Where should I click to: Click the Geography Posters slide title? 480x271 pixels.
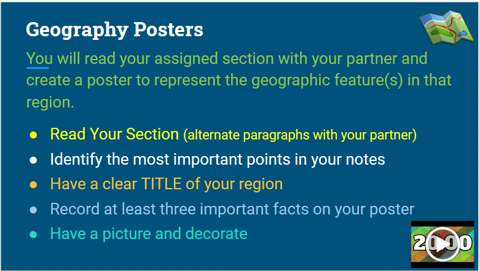114,29
